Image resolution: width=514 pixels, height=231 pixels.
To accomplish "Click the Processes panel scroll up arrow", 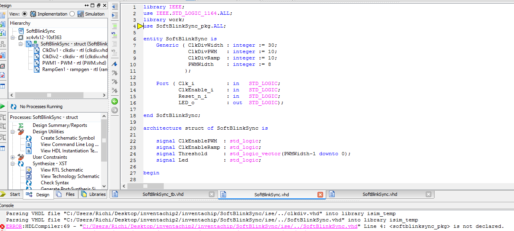I will 105,116.
